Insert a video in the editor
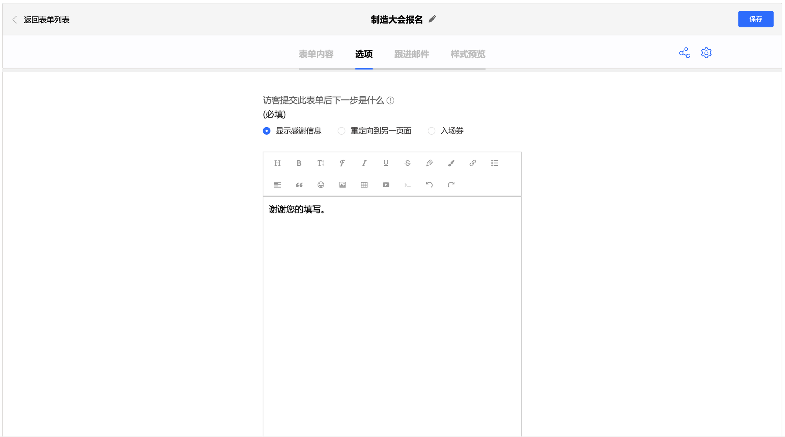The width and height of the screenshot is (785, 437). 386,185
